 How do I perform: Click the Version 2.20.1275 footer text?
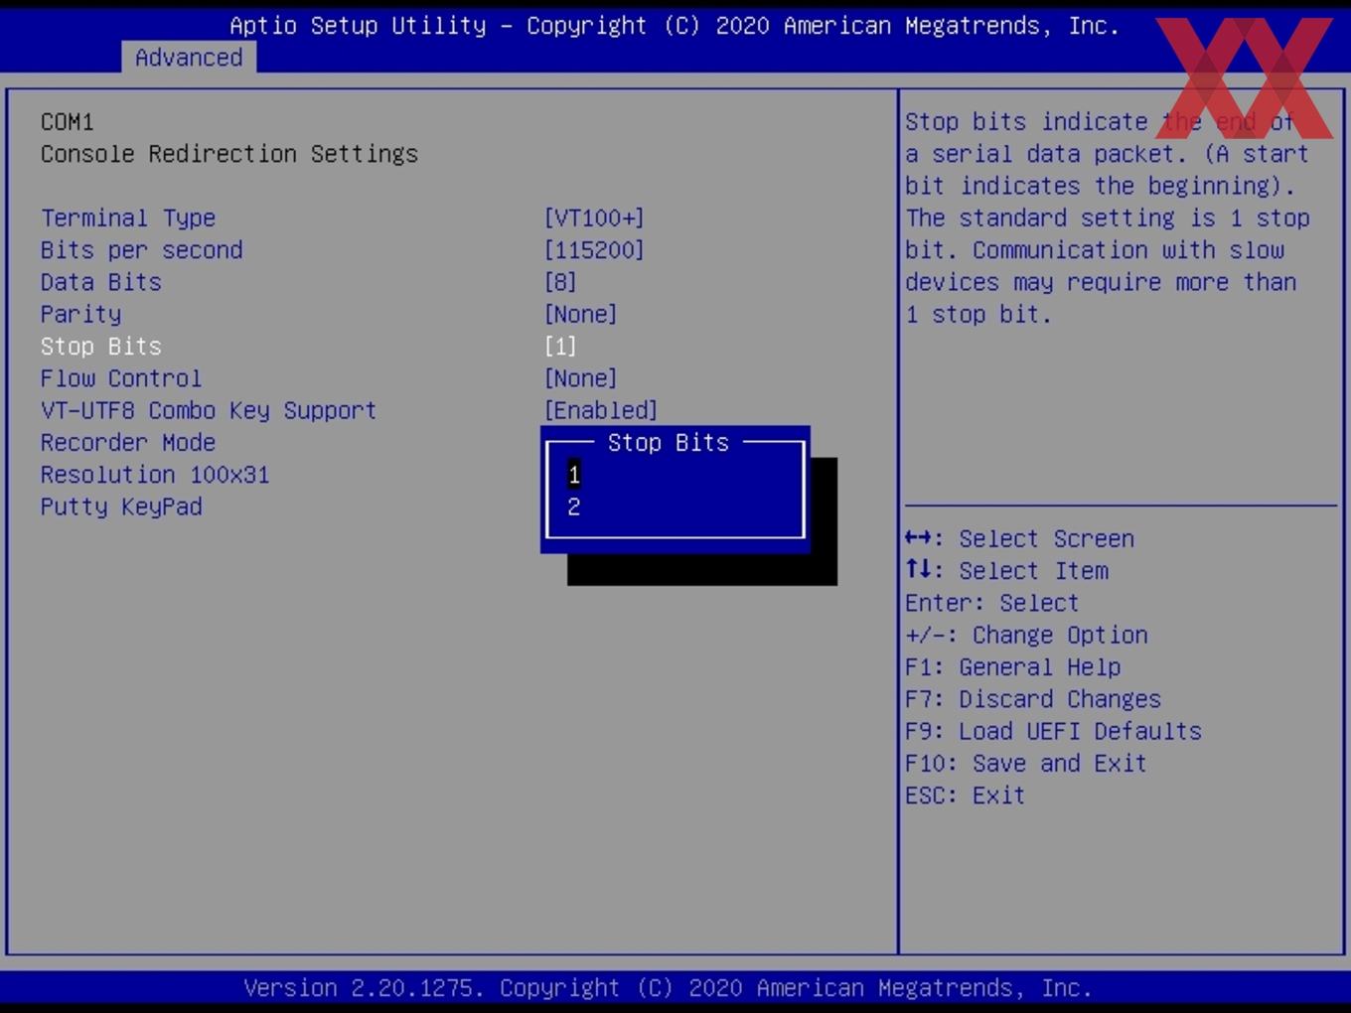pyautogui.click(x=668, y=988)
